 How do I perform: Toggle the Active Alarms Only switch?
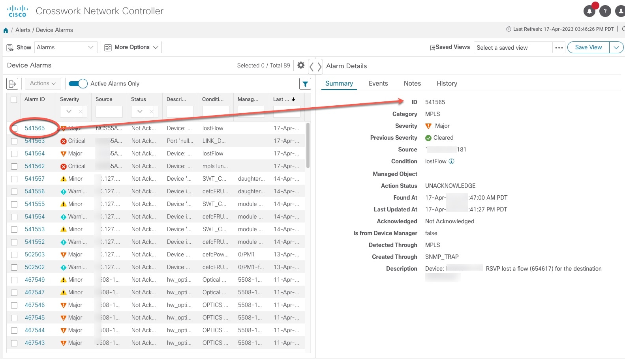pyautogui.click(x=78, y=84)
